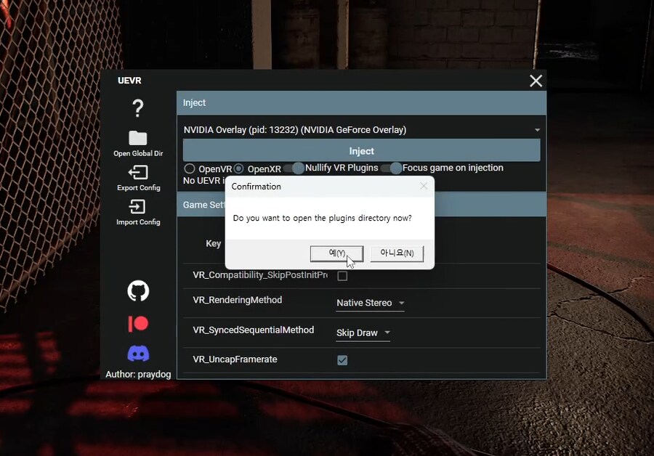Check VR_Compatibility_SkipPostInitPr

(x=342, y=276)
